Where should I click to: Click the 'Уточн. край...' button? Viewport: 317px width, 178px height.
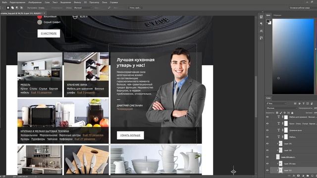135,8
